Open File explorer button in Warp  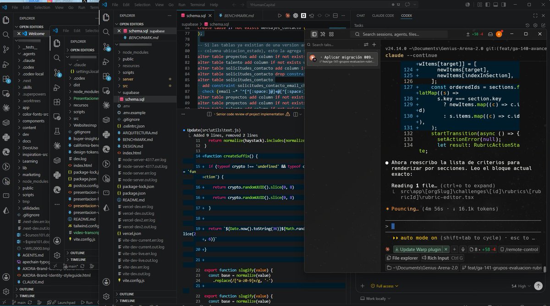(x=401, y=258)
